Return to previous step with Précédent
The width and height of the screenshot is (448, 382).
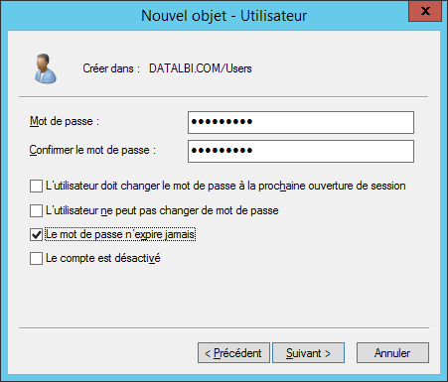coord(233,353)
